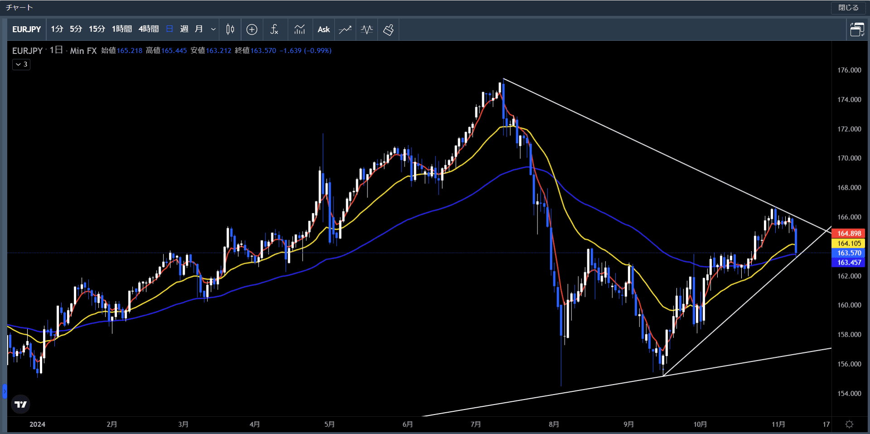Click the yellow 164.105 price label
This screenshot has width=870, height=434.
[x=848, y=243]
